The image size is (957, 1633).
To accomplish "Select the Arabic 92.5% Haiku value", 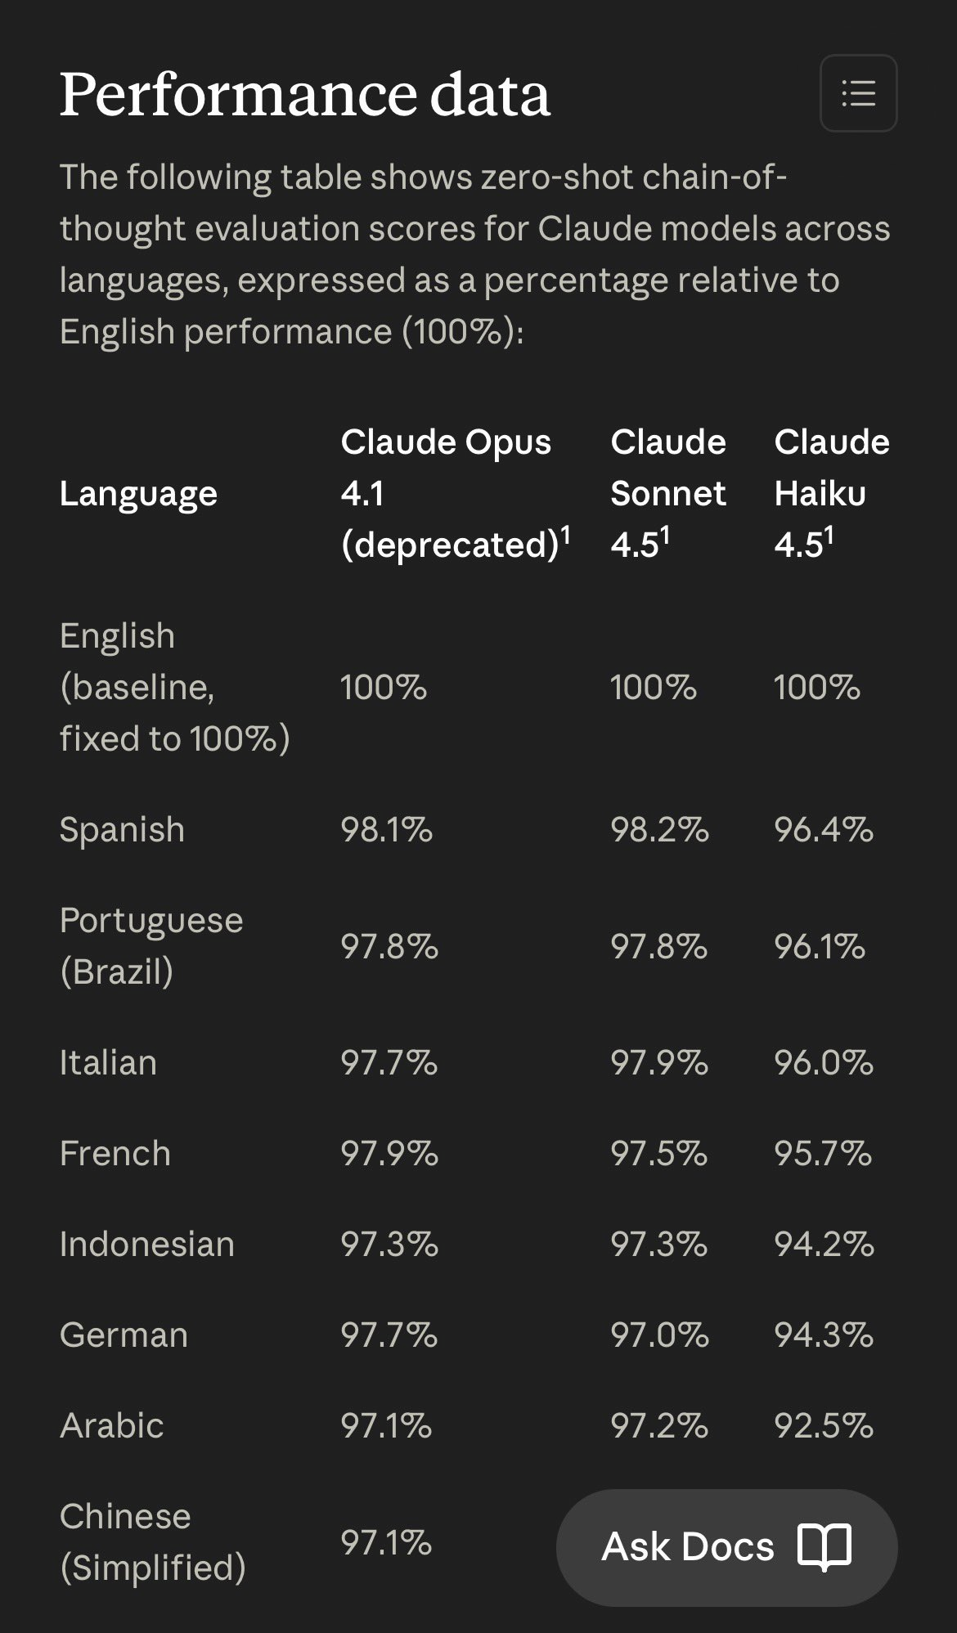I will 824,1426.
